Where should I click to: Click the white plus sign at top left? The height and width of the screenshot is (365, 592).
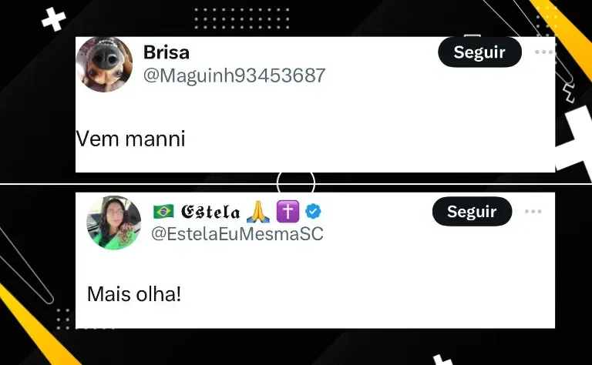(x=54, y=19)
